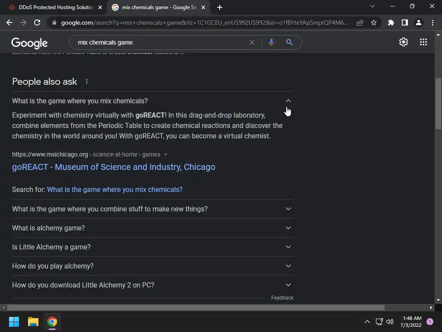The image size is (442, 332).
Task: Go back to previous page
Action: click(9, 22)
